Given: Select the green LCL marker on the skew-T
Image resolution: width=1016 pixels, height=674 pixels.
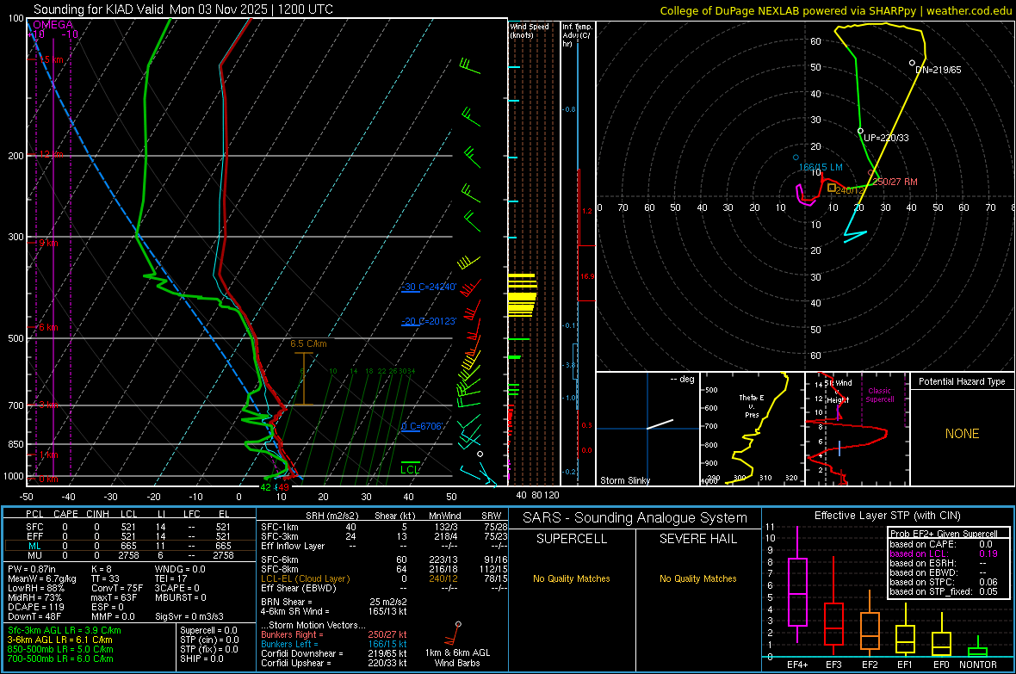Looking at the screenshot, I should click(410, 469).
